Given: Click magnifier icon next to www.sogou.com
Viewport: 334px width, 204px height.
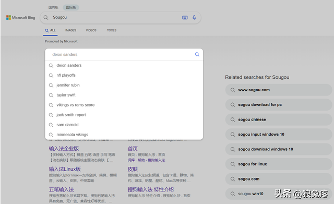Looking at the screenshot, I should (x=233, y=90).
